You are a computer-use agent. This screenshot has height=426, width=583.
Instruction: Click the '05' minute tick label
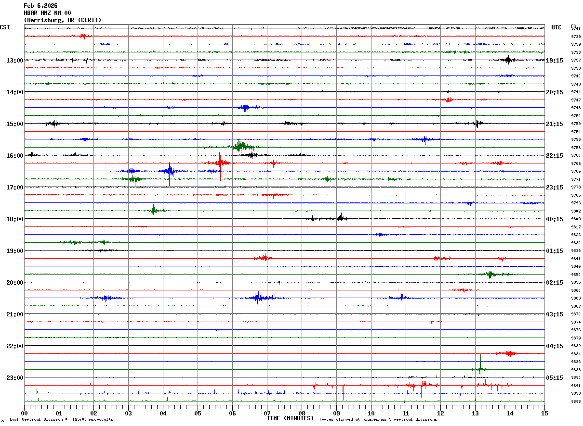click(x=198, y=413)
